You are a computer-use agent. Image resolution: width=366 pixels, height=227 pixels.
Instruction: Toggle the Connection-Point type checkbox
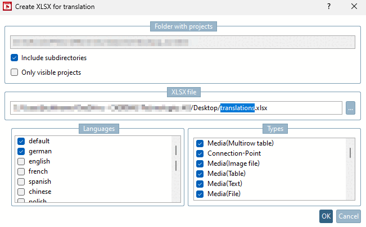pos(200,153)
